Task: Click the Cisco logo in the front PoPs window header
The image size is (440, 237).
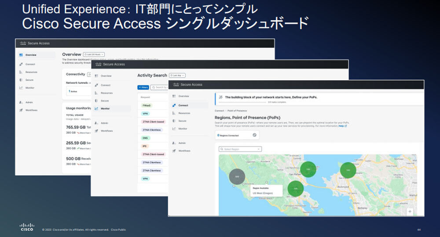Action: click(176, 84)
